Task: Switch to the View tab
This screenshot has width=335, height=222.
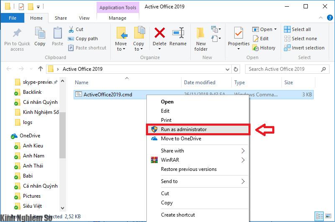Action: 84,18
